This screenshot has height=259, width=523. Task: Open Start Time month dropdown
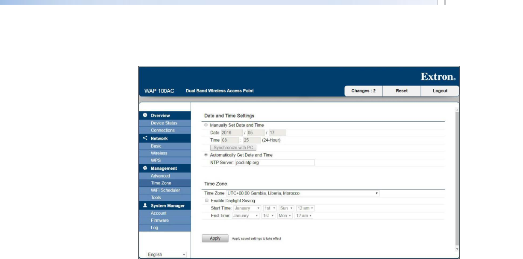pyautogui.click(x=247, y=208)
